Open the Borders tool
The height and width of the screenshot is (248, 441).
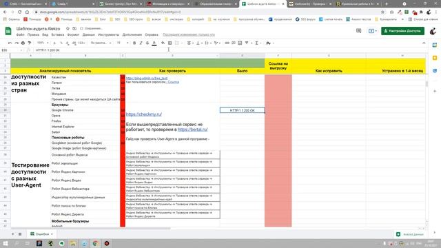(170, 43)
